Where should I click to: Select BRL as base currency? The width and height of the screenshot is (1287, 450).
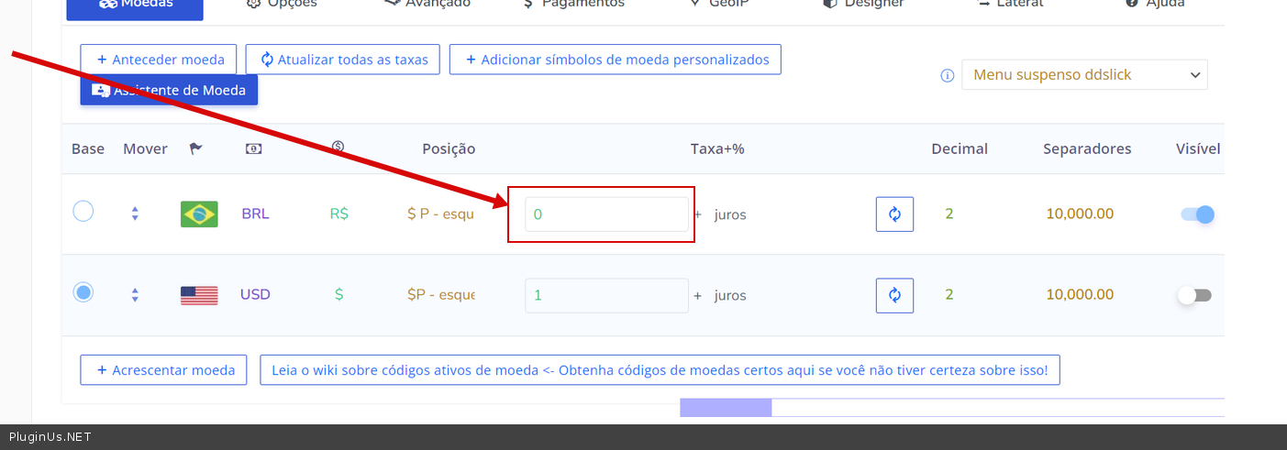tap(83, 212)
